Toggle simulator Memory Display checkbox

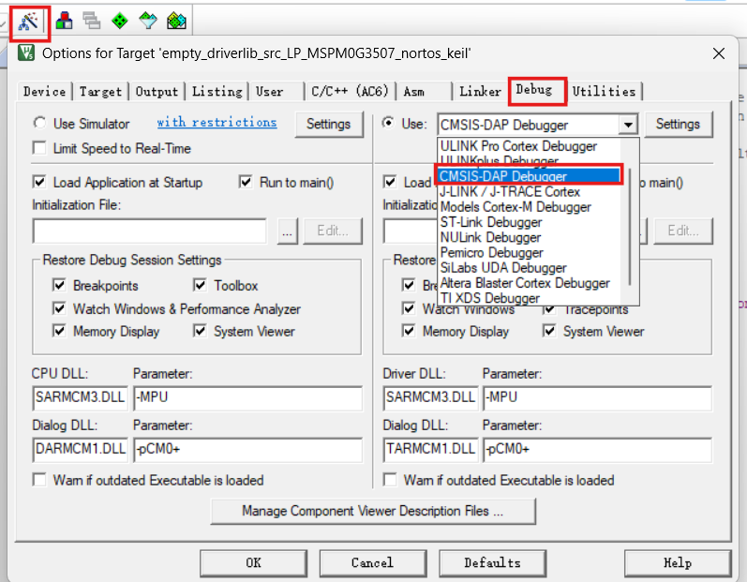(59, 331)
